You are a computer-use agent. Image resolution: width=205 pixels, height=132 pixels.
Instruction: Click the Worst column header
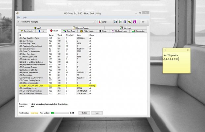tap(60, 35)
